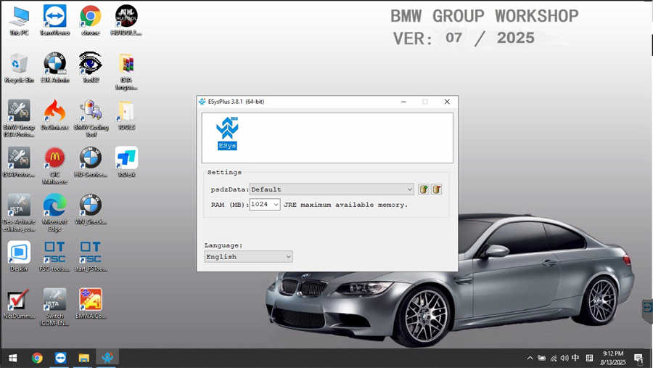Open Chrome from the taskbar
This screenshot has width=653, height=368.
37,358
